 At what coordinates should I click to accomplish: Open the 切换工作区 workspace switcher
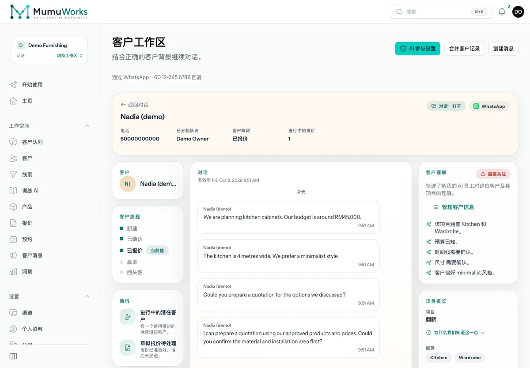[x=69, y=56]
